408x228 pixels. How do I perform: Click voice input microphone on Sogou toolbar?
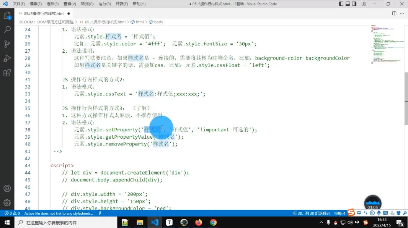pyautogui.click(x=379, y=213)
